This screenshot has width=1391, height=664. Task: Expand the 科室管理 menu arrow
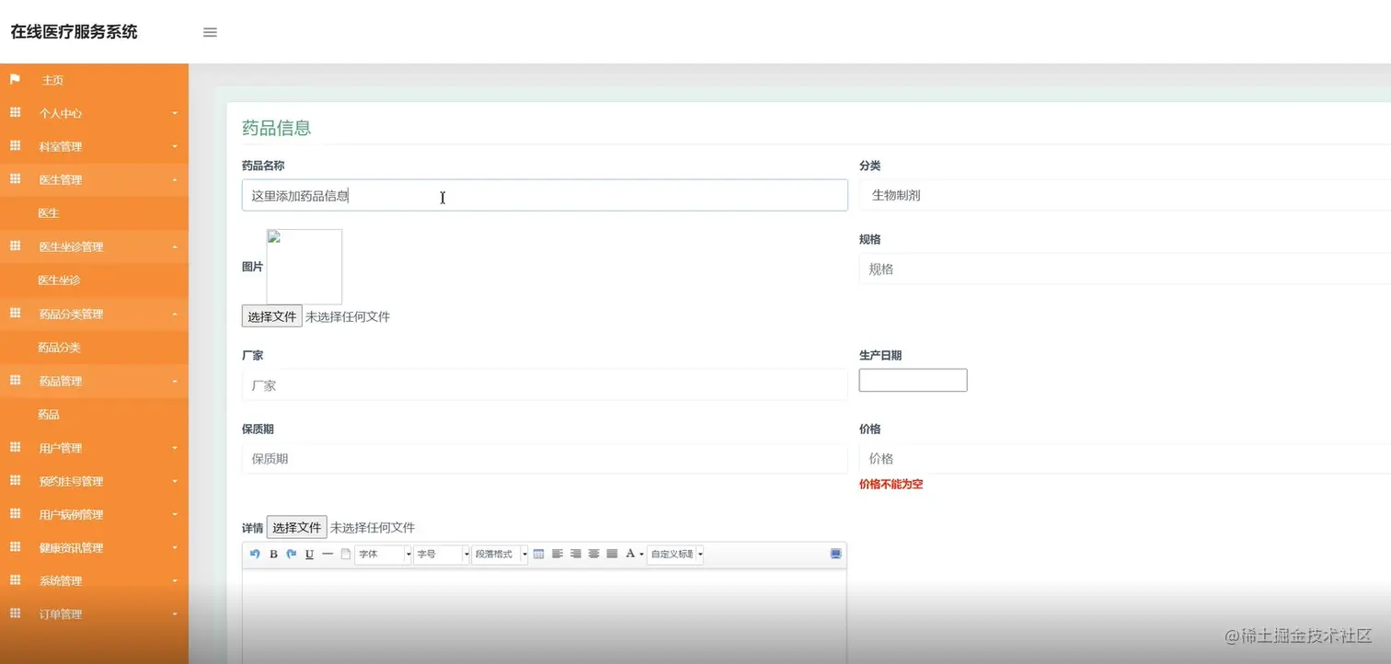(175, 146)
